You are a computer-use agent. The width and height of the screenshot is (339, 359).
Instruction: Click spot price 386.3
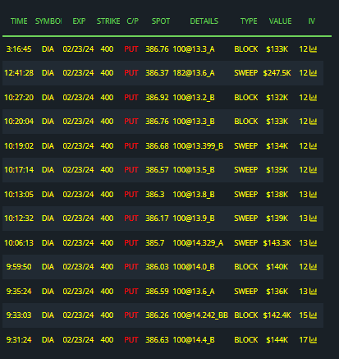click(155, 195)
